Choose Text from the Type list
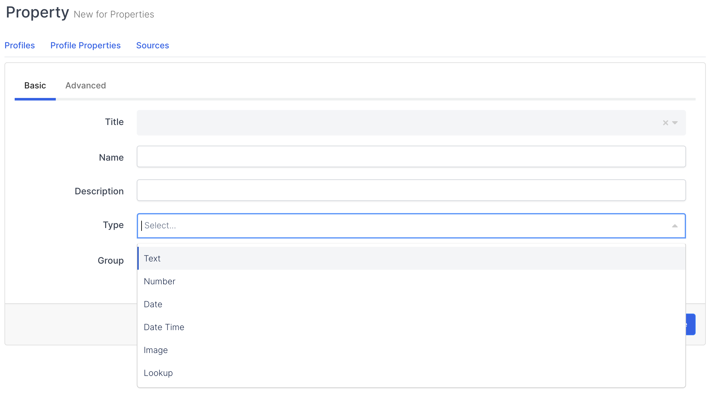 [152, 258]
